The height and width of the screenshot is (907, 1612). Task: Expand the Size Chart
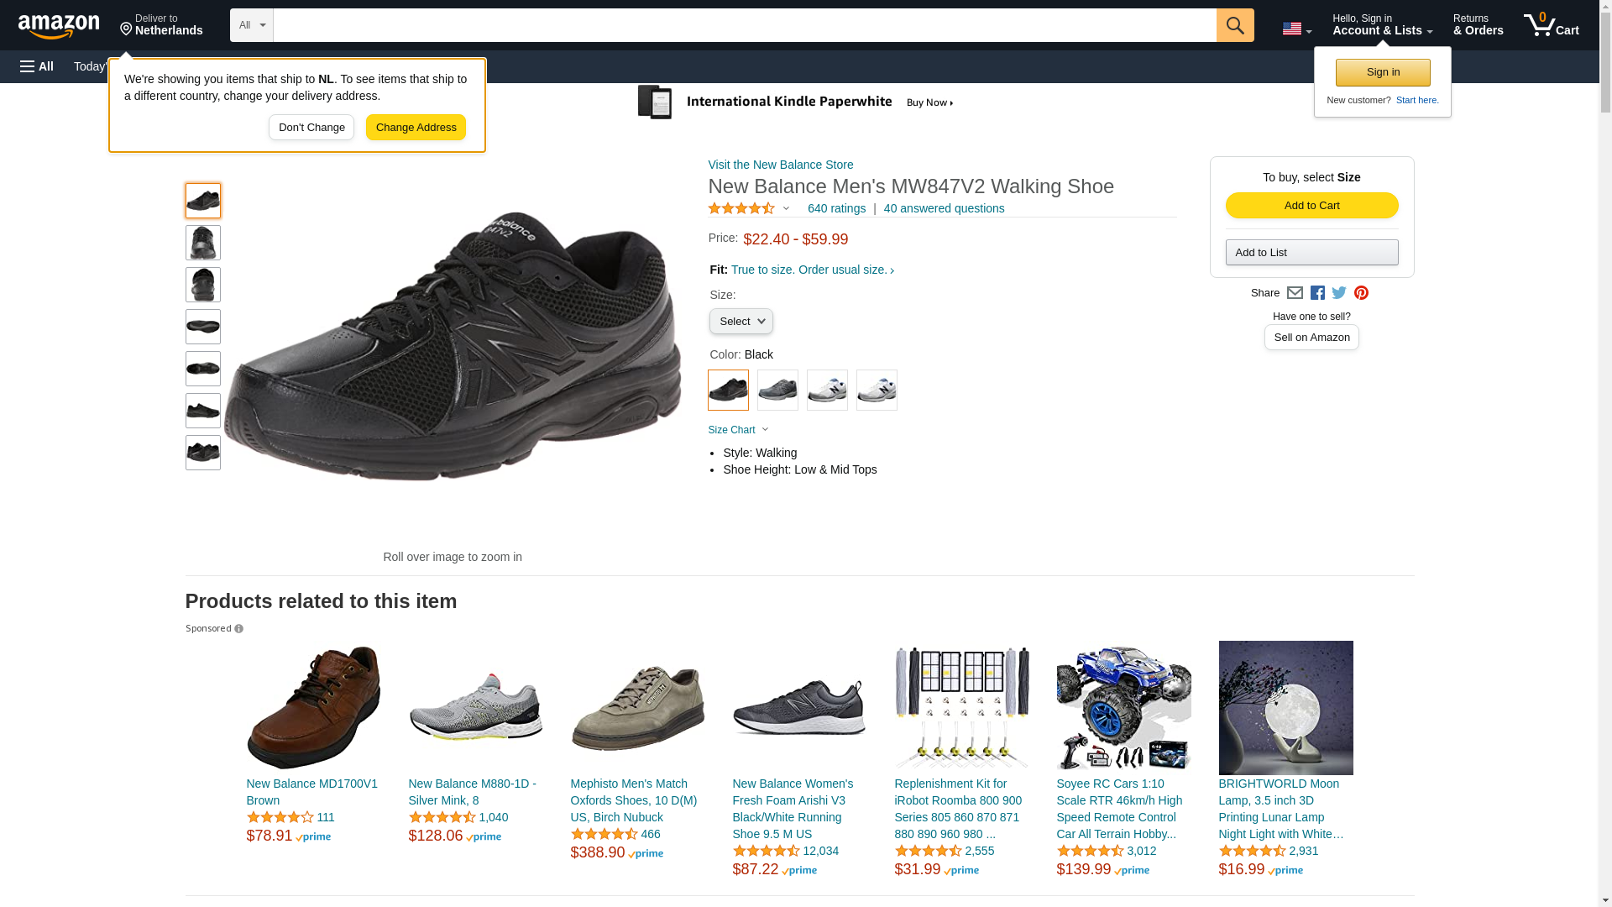tap(738, 430)
